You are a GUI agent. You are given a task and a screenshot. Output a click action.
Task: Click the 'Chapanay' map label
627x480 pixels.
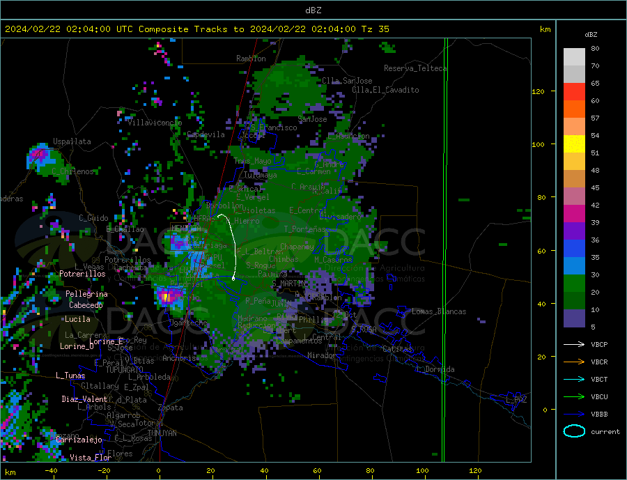tap(297, 247)
